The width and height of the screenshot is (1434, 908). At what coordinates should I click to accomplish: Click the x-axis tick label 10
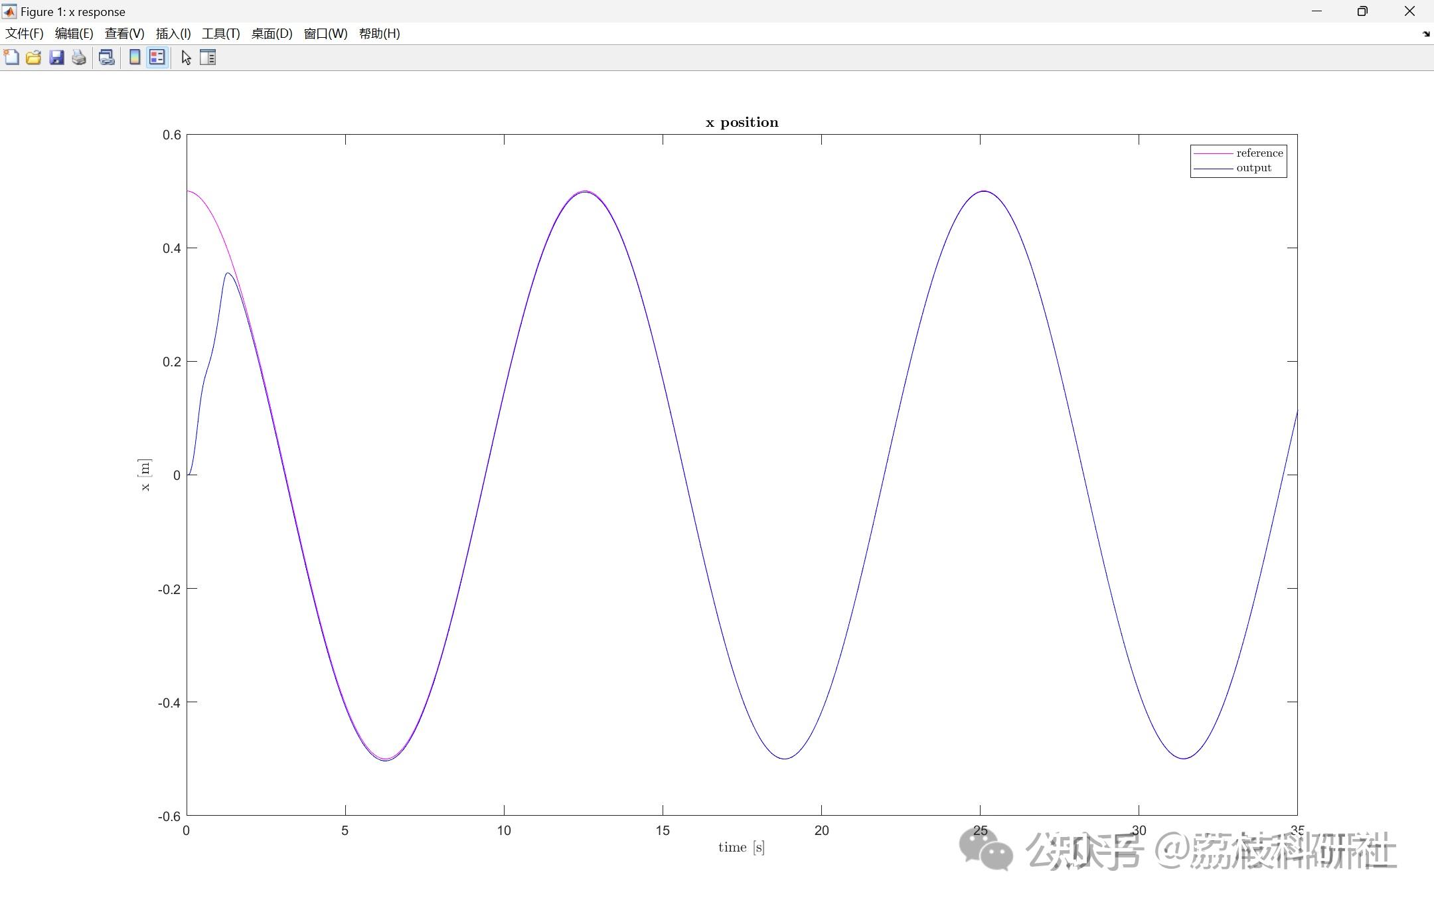pos(504,830)
